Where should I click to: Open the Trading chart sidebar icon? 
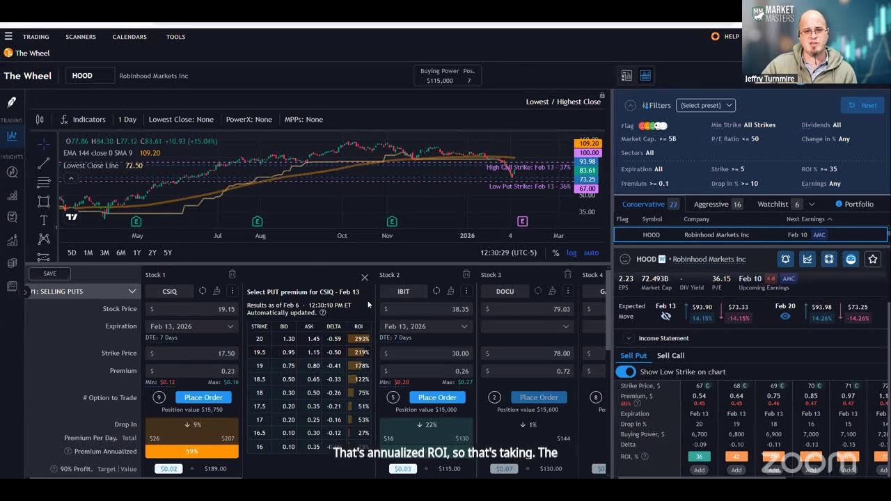(12, 136)
